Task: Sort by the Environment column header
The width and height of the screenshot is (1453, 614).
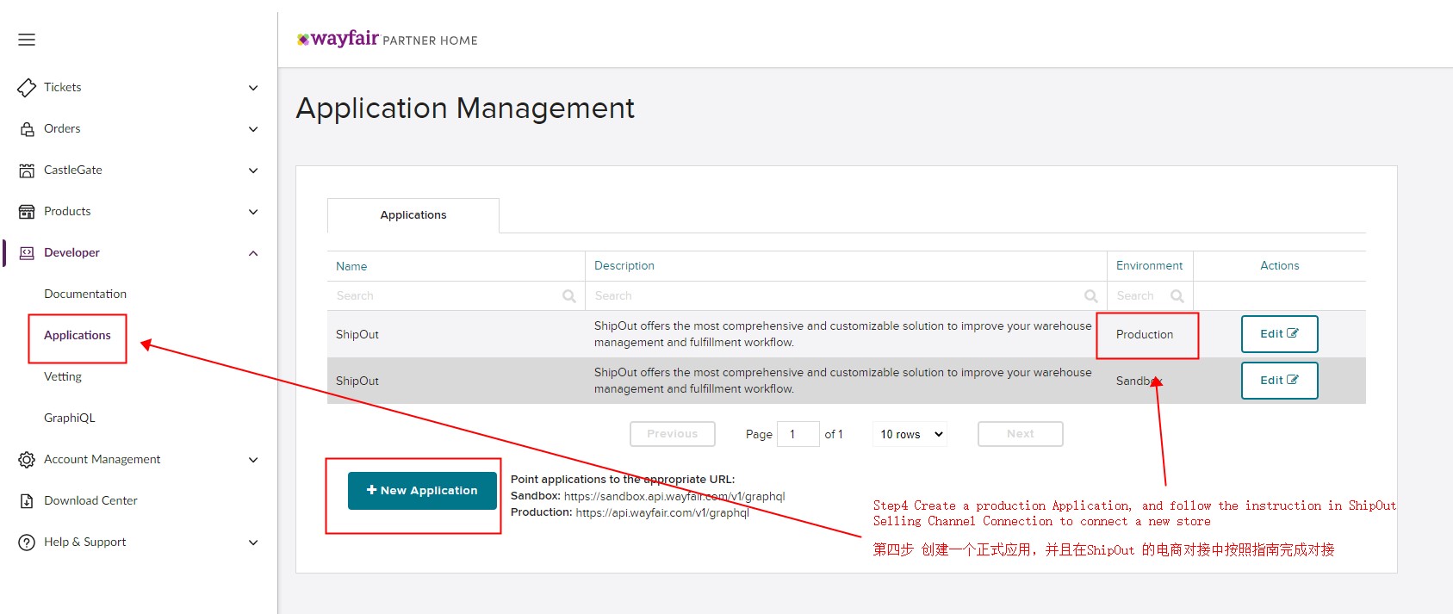Action: point(1149,265)
